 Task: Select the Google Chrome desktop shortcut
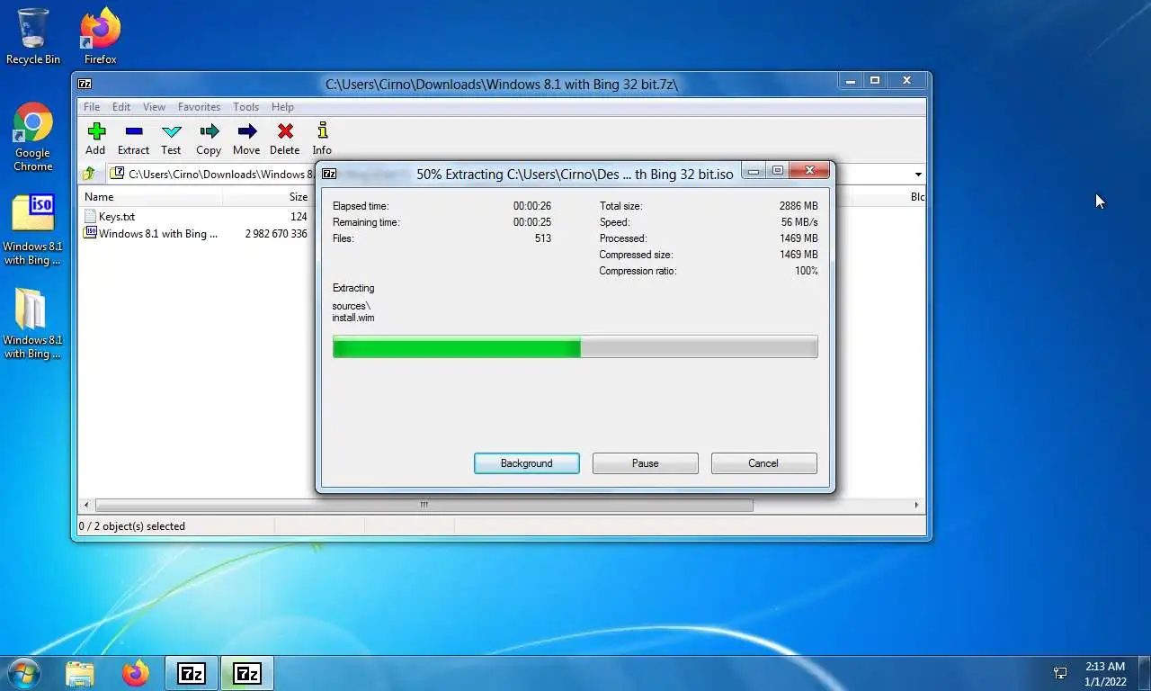(33, 137)
